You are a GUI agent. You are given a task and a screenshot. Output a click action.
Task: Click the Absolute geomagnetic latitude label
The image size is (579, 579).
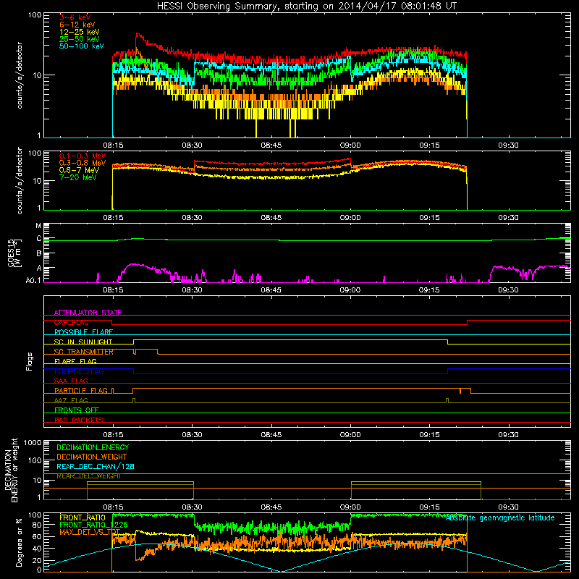tap(500, 517)
